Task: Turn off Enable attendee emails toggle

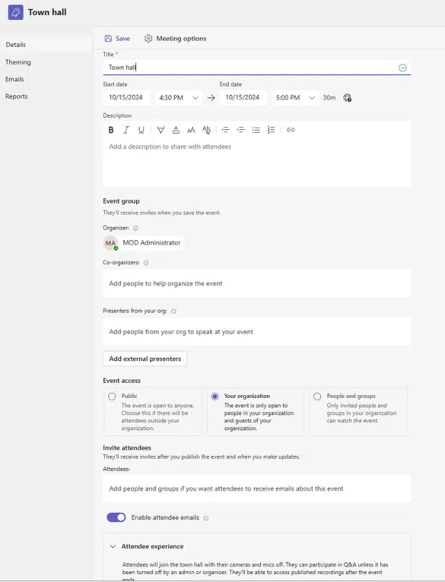Action: pos(116,517)
